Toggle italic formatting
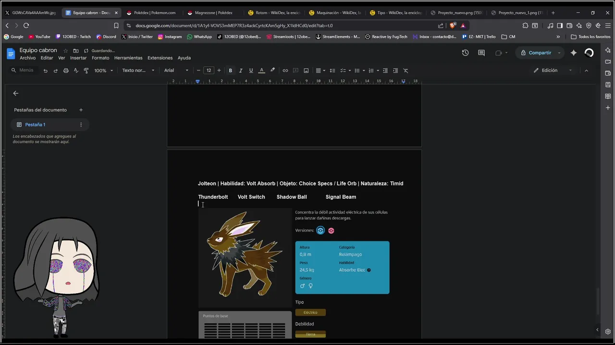This screenshot has height=345, width=615. tap(241, 70)
